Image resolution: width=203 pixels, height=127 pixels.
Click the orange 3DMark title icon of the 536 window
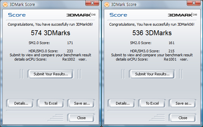tap(107, 5)
